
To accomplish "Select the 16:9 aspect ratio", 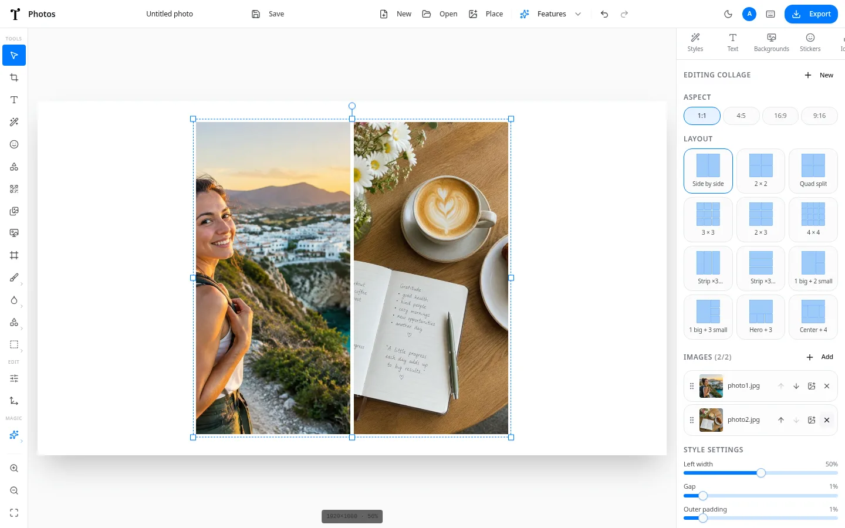I will [780, 116].
